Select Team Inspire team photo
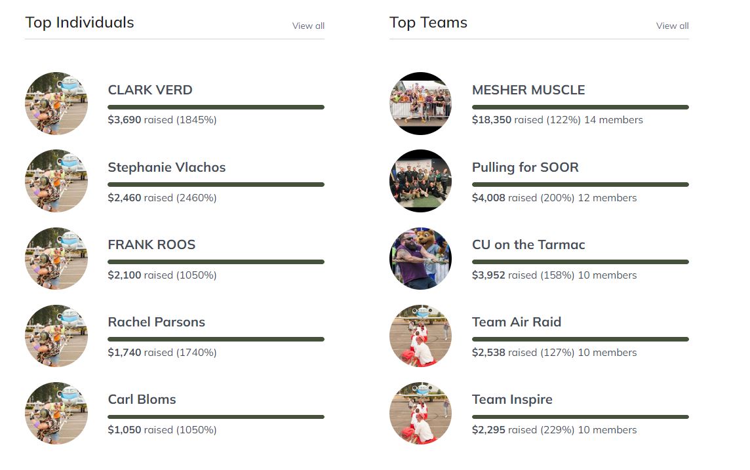 pos(420,413)
